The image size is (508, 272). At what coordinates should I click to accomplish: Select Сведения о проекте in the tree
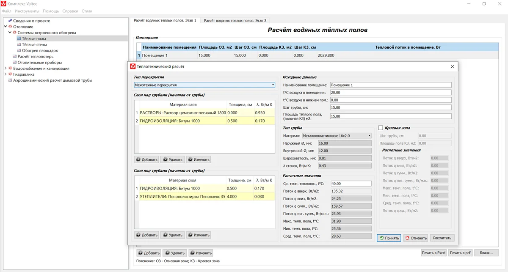(x=31, y=21)
